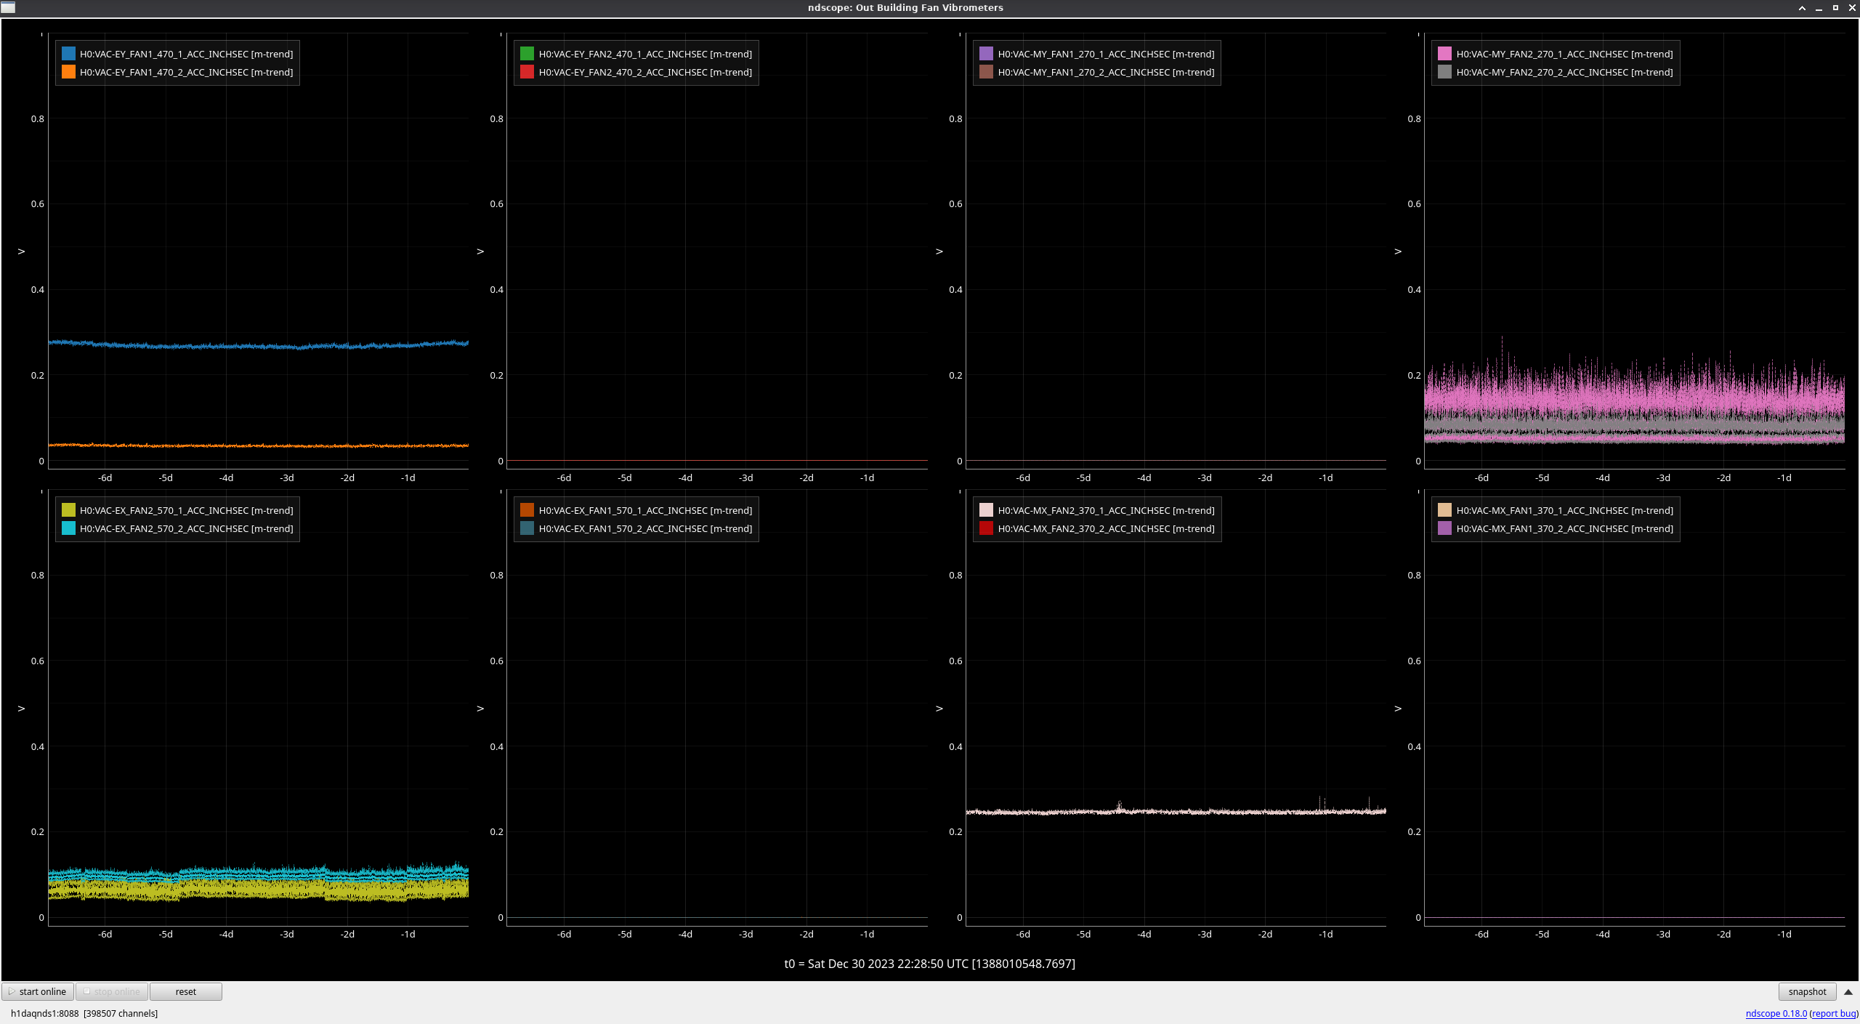Click the gray MY_FAN2_270_2 legend swatch

click(1444, 72)
